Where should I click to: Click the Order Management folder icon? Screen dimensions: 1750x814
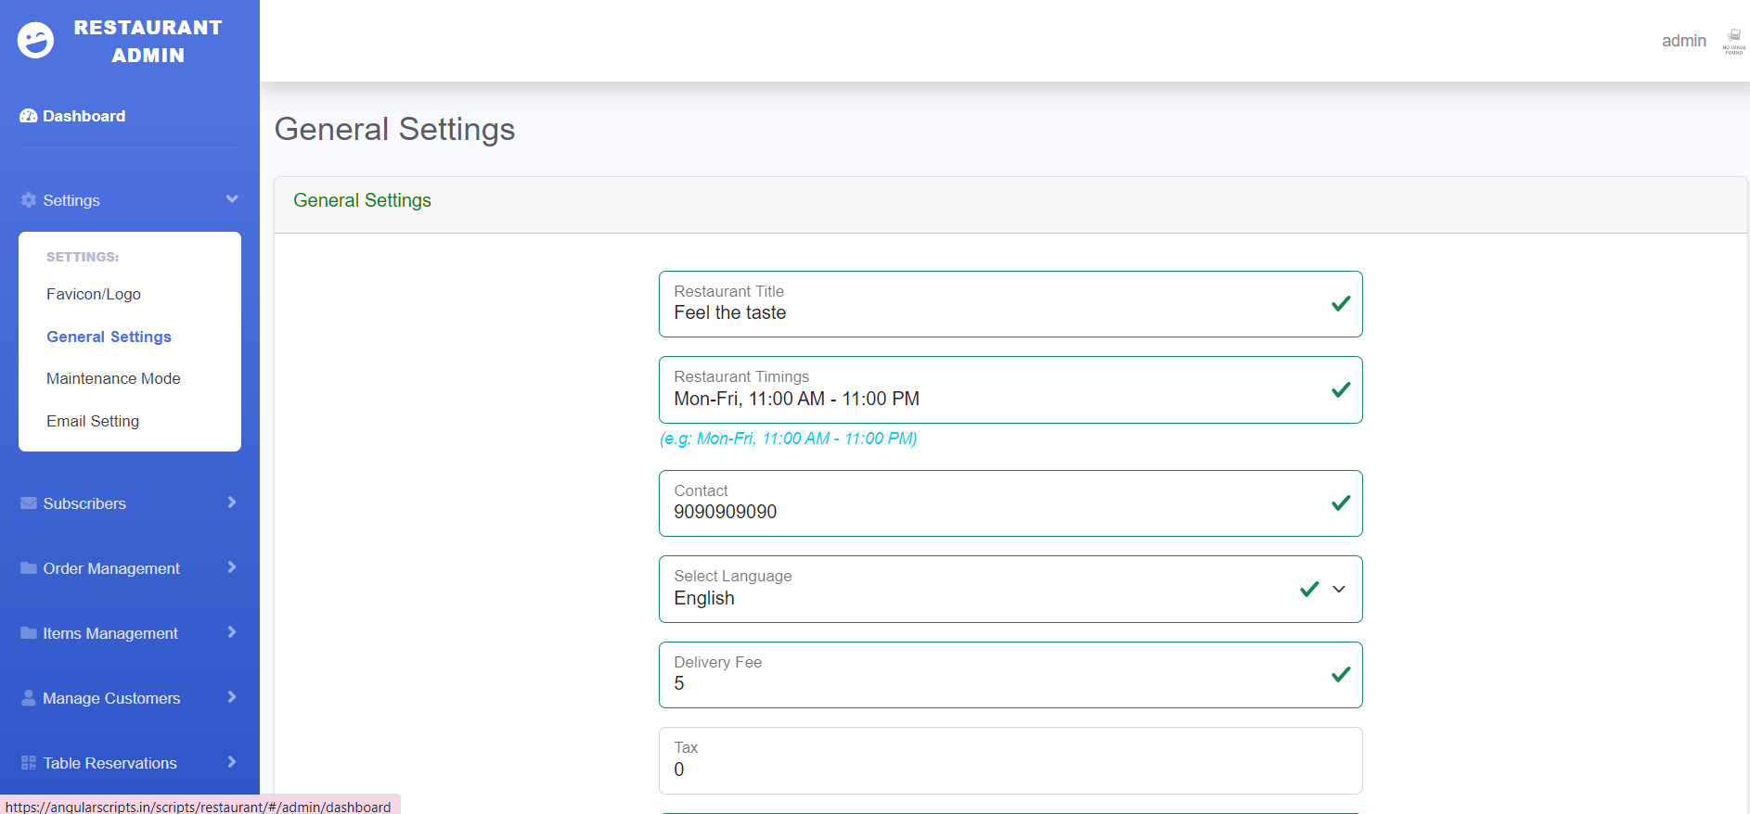tap(29, 568)
